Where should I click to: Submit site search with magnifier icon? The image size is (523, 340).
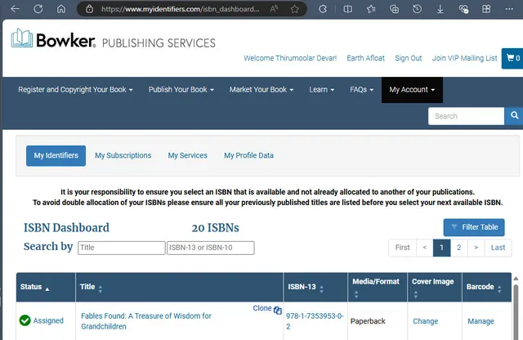click(x=514, y=116)
